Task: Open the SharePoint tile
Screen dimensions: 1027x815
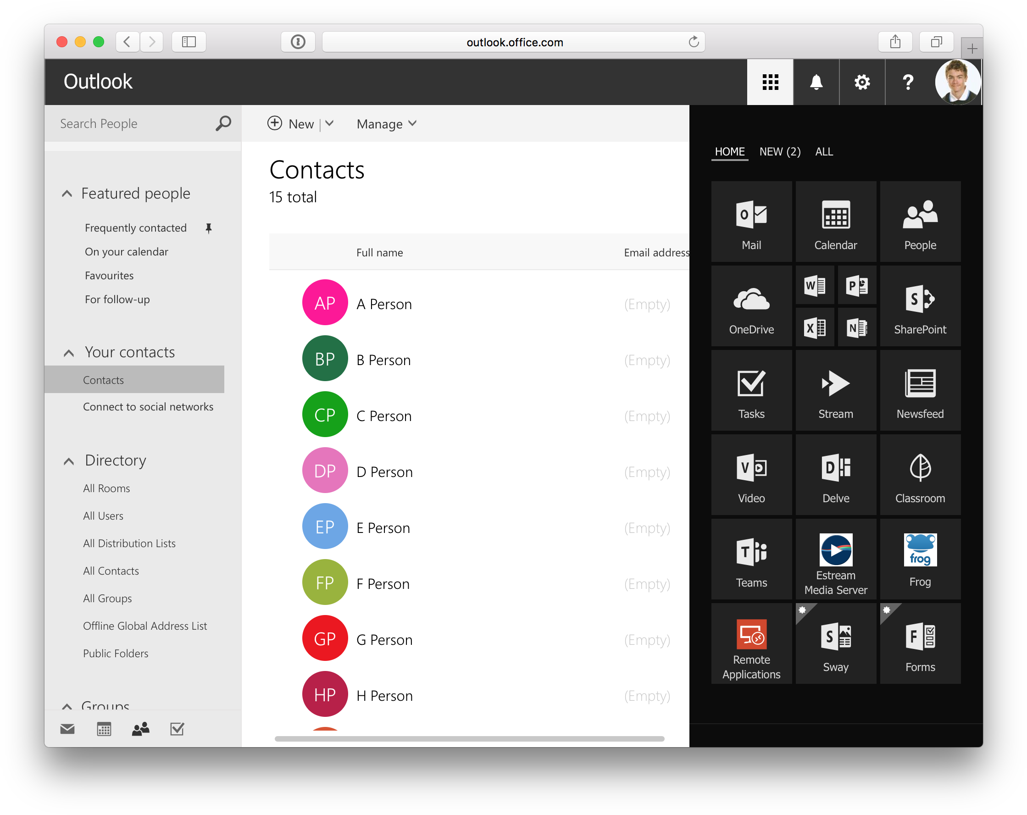Action: [919, 306]
